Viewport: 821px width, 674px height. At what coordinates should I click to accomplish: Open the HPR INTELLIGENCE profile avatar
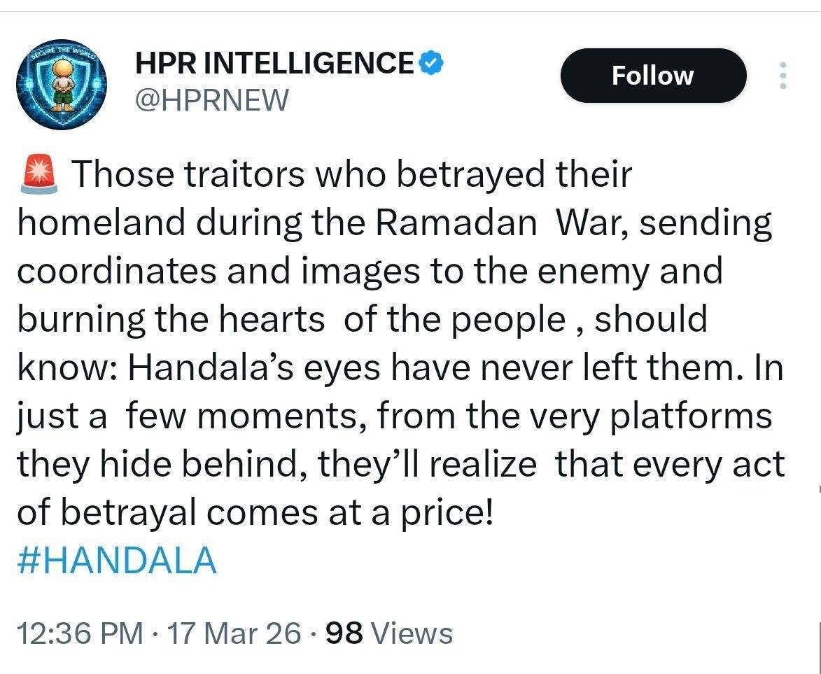click(x=62, y=85)
